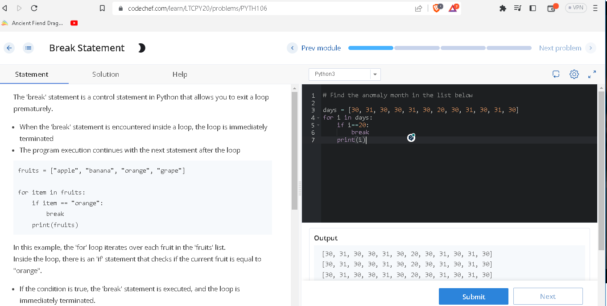Click the comment on line 1
Screen dimensions: 607x306
pos(398,95)
